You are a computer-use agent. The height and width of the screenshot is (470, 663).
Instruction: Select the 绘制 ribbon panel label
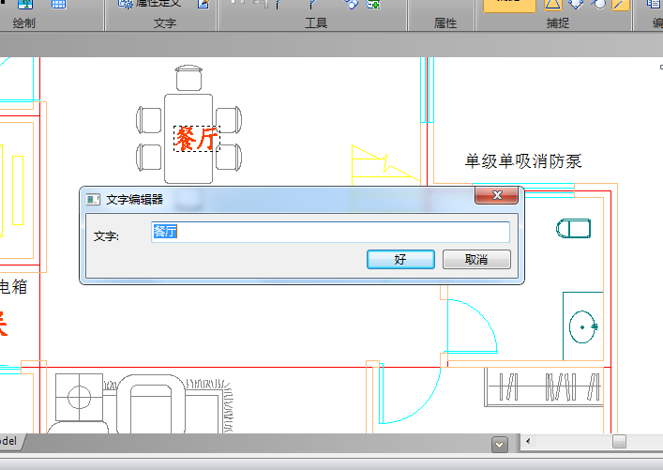click(x=23, y=23)
